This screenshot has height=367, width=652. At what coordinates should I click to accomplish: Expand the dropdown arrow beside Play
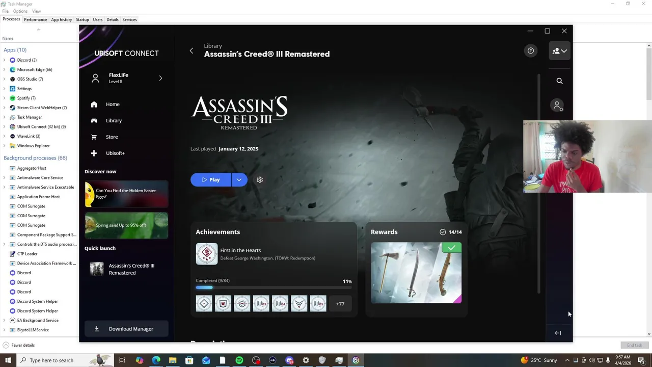(x=239, y=179)
